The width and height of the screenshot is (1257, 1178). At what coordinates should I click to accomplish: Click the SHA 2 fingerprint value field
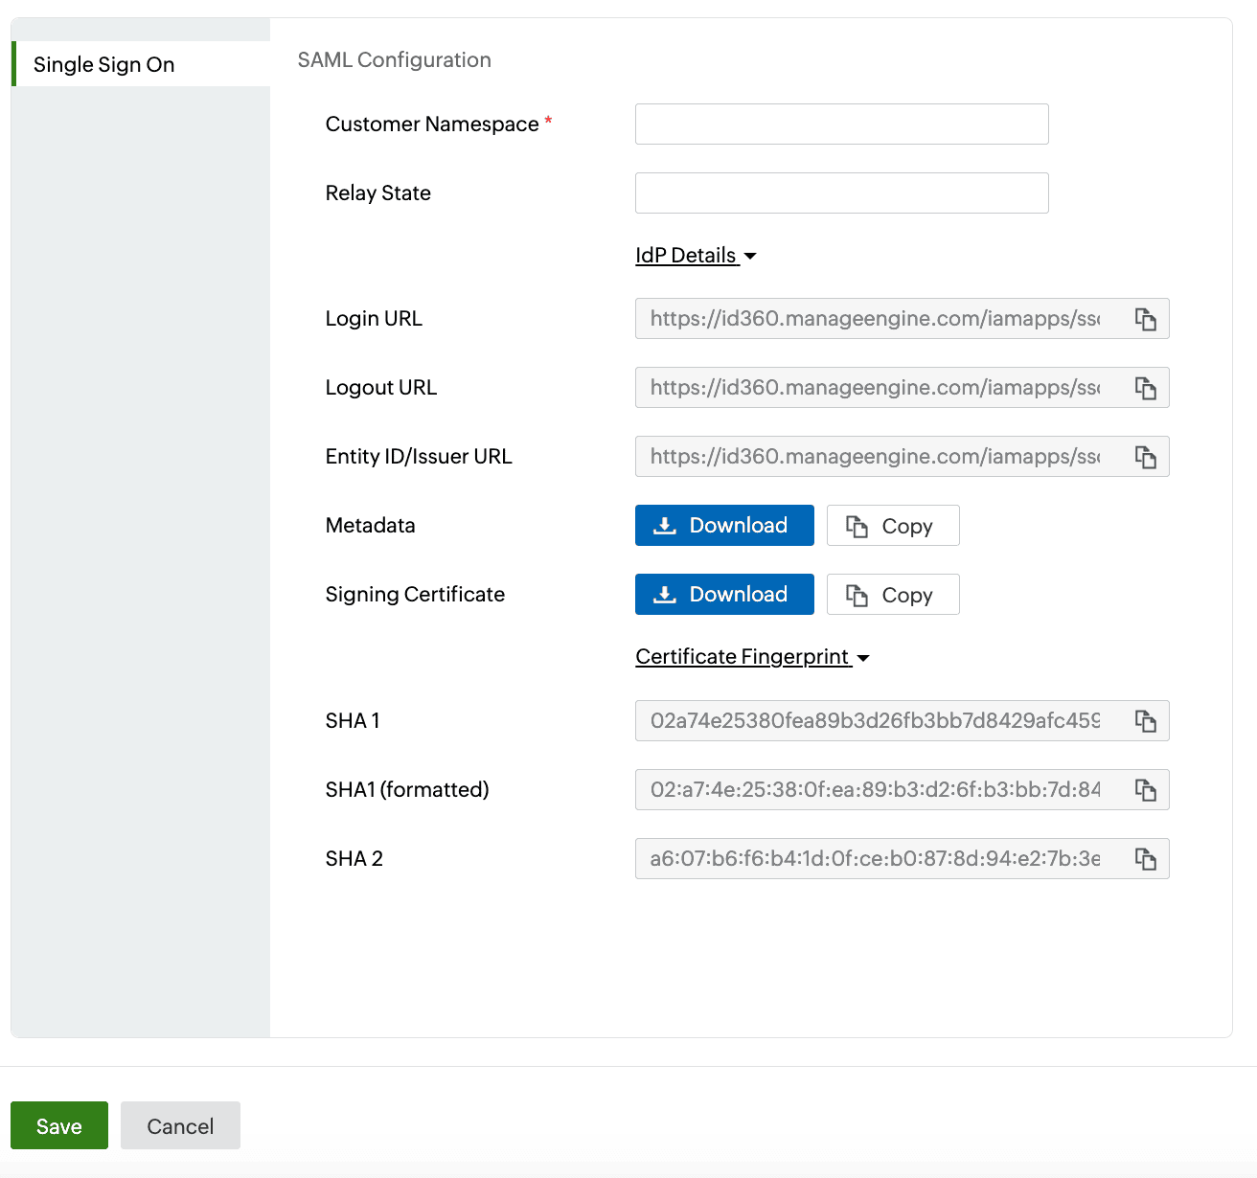pyautogui.click(x=875, y=859)
